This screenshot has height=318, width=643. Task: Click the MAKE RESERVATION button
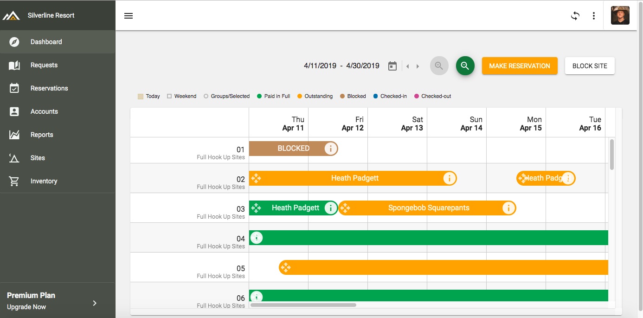click(520, 66)
